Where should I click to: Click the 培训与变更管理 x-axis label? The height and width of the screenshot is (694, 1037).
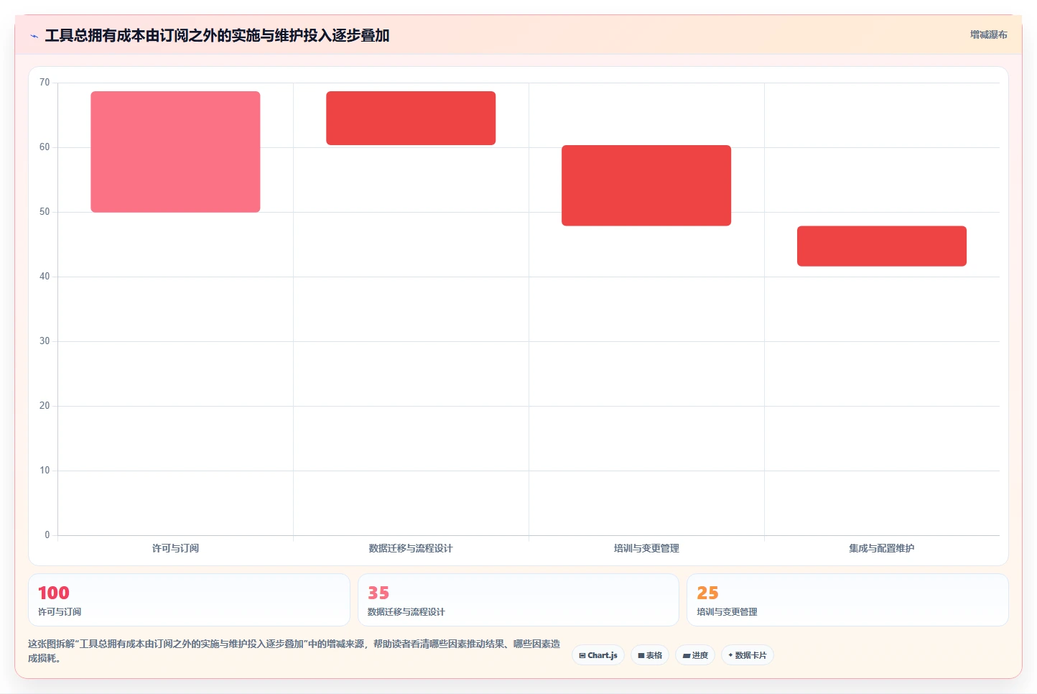click(x=646, y=548)
